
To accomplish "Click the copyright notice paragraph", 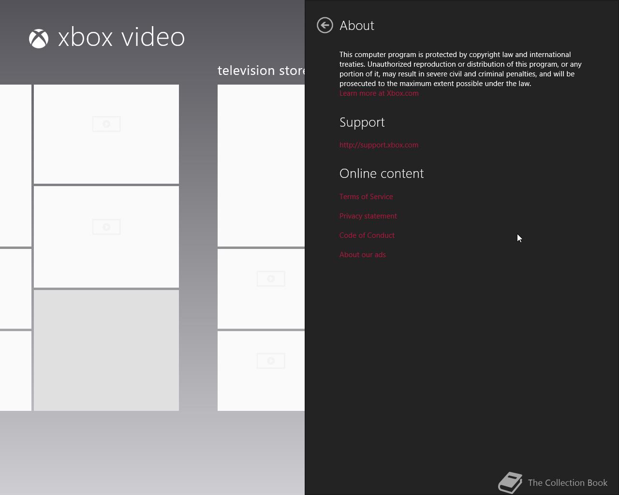I will click(460, 69).
